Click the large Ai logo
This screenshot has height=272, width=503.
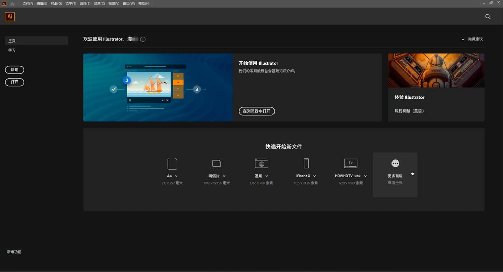10,16
